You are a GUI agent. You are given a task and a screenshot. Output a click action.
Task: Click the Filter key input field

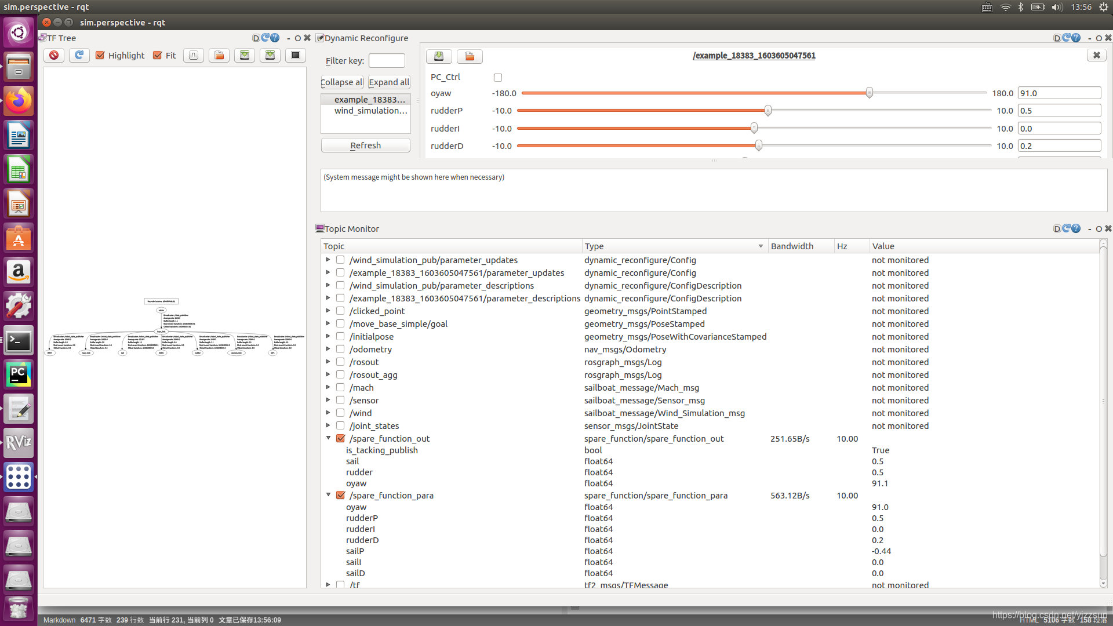click(386, 60)
